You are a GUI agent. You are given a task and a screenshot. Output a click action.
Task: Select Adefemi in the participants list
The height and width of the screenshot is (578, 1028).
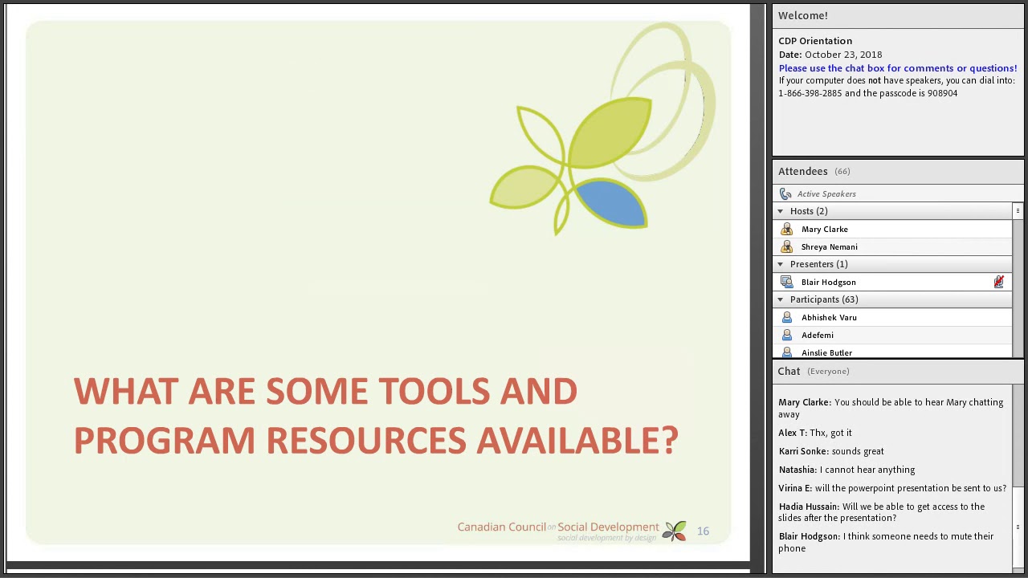892,335
